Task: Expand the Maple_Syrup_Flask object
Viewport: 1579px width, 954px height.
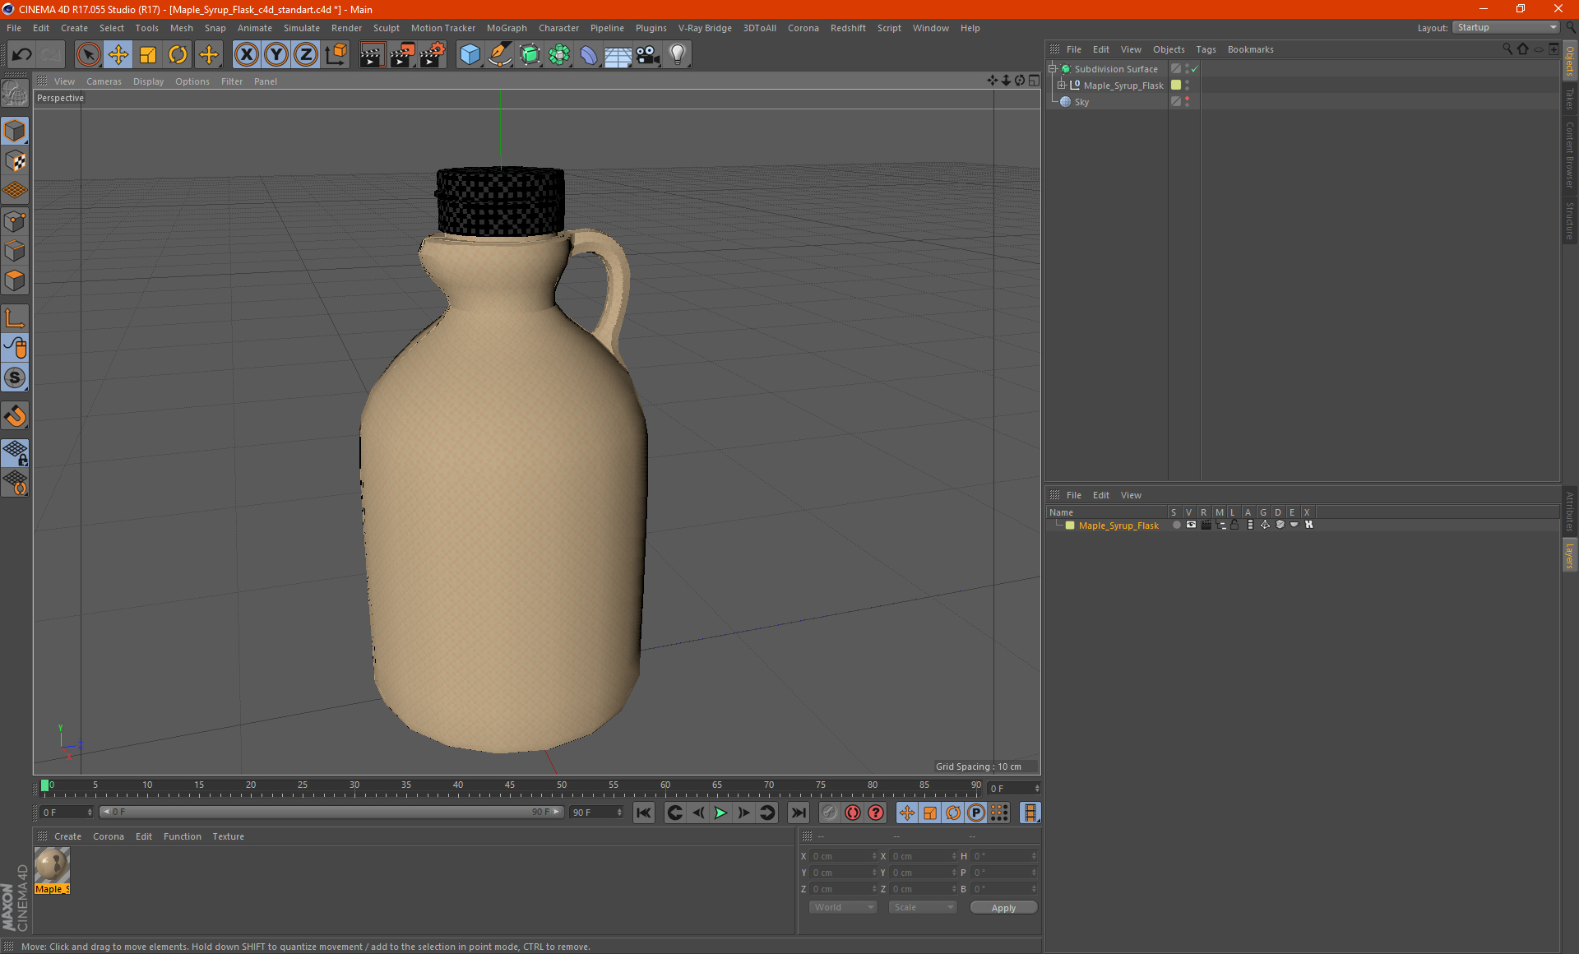Action: 1062,86
